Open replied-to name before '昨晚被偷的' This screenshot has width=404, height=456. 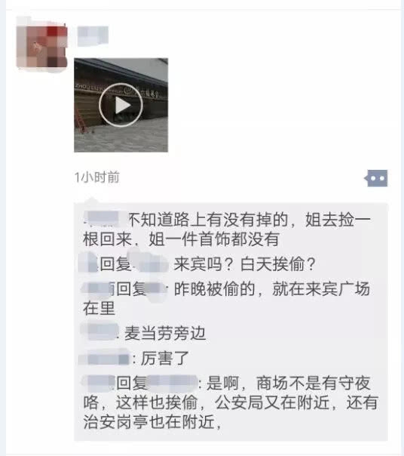[155, 289]
